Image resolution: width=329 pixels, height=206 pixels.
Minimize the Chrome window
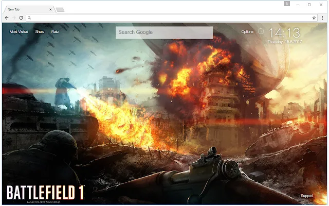click(298, 5)
